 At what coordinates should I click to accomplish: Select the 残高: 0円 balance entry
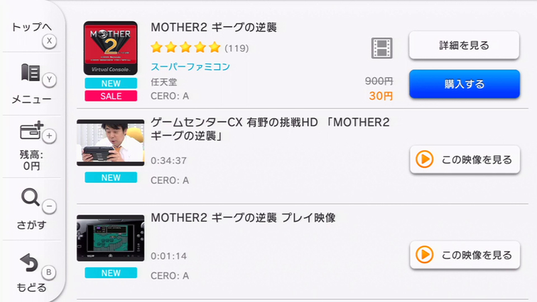coord(32,160)
